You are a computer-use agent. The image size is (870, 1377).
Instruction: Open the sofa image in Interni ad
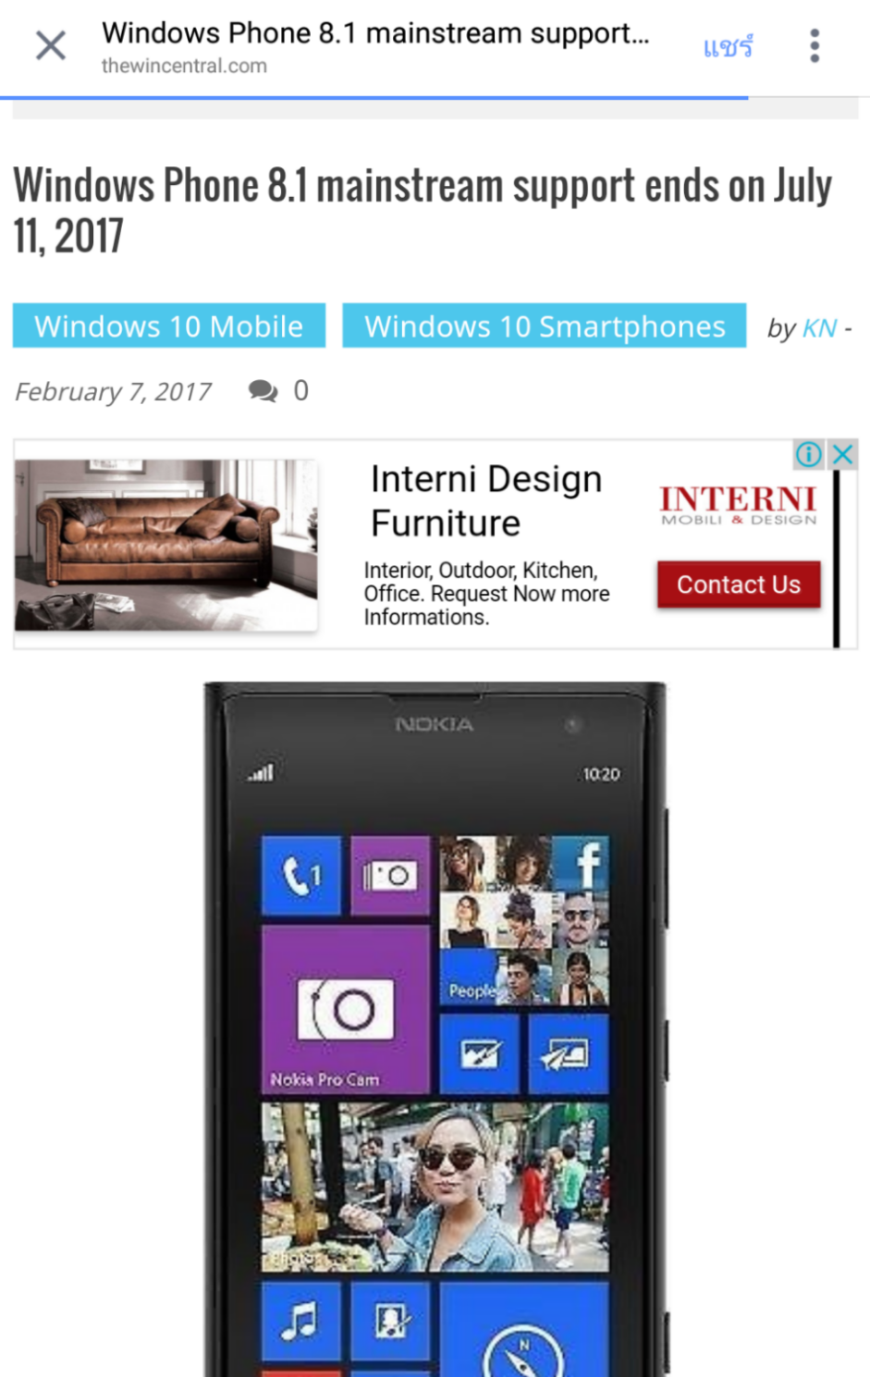pos(166,546)
